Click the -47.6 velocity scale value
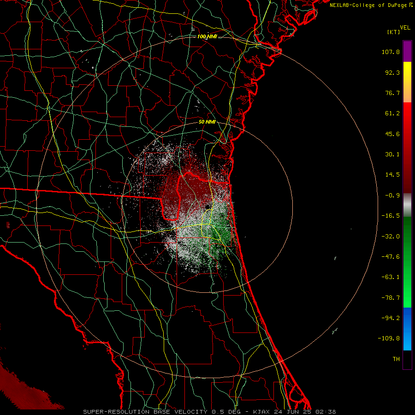Image resolution: width=415 pixels, height=415 pixels. click(x=391, y=257)
